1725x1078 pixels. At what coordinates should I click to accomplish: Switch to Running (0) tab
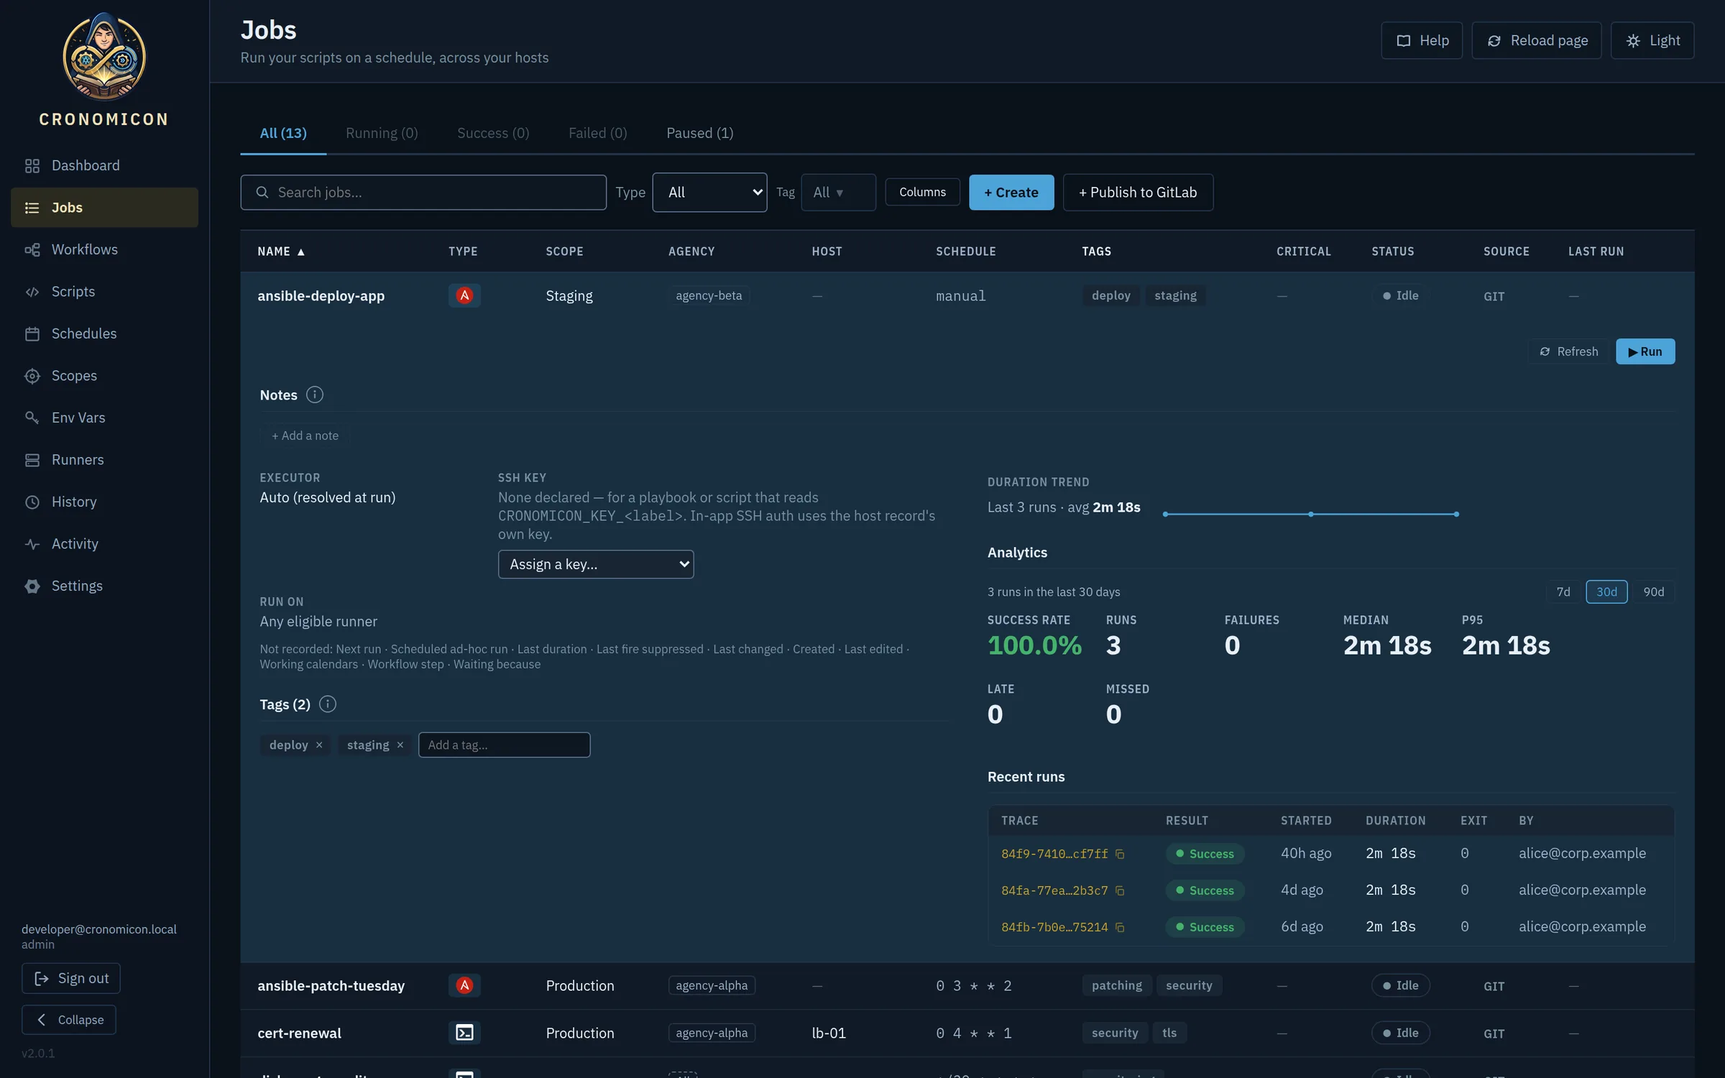coord(382,133)
